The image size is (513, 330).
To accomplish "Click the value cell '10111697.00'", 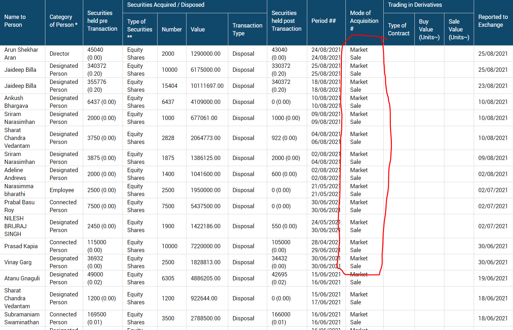I will [x=207, y=86].
